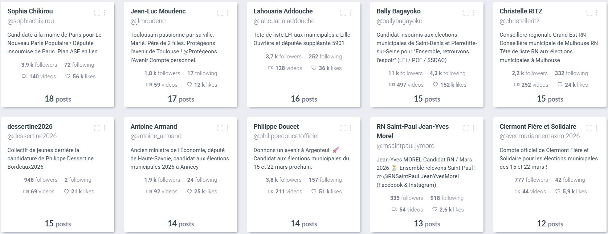Screen dimensions: 608x234
Task: Click the @lahouaria.addouche handle
Action: [x=284, y=21]
